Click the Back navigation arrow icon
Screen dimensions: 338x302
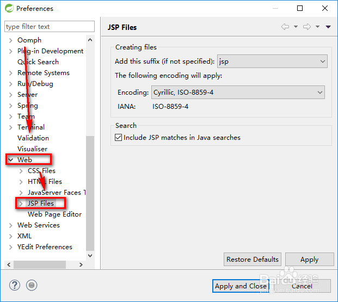[285, 27]
